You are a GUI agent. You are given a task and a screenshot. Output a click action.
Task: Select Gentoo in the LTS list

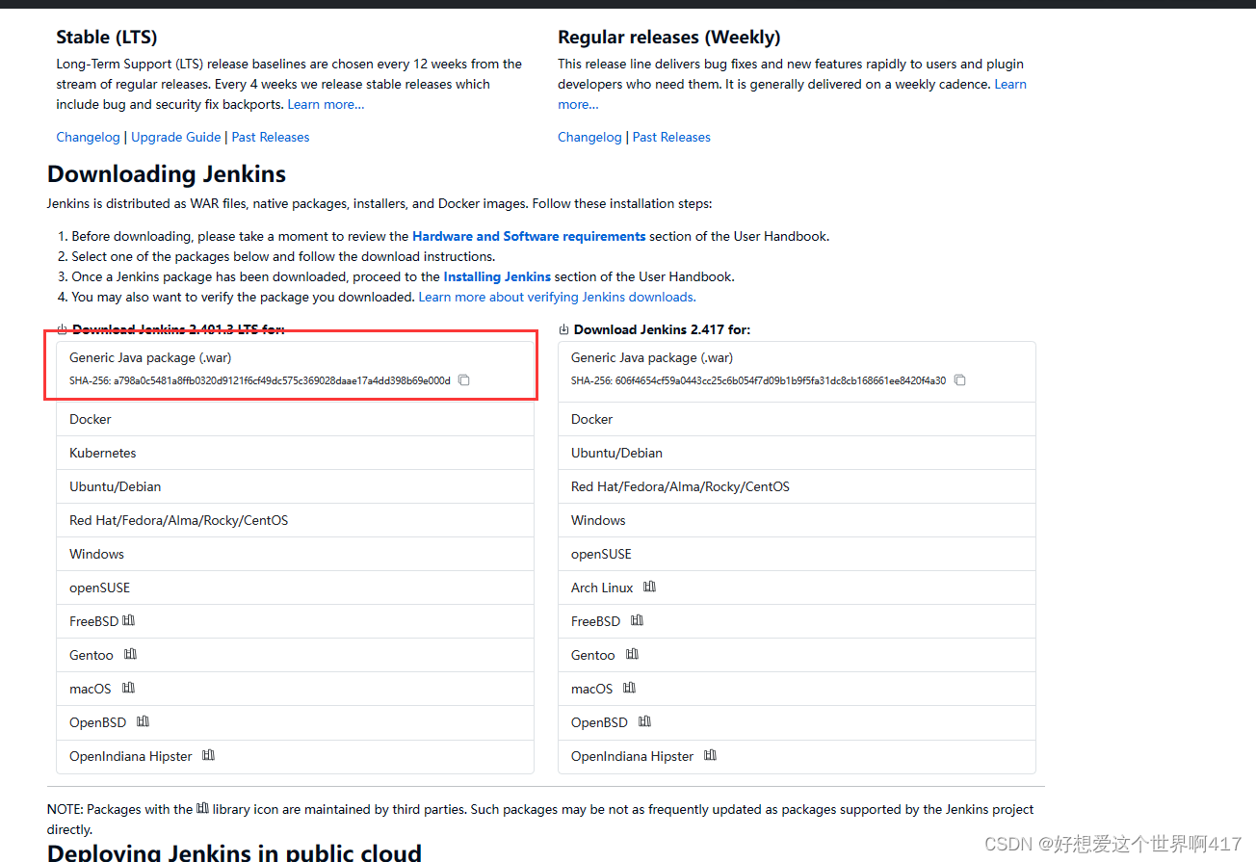[x=295, y=655]
